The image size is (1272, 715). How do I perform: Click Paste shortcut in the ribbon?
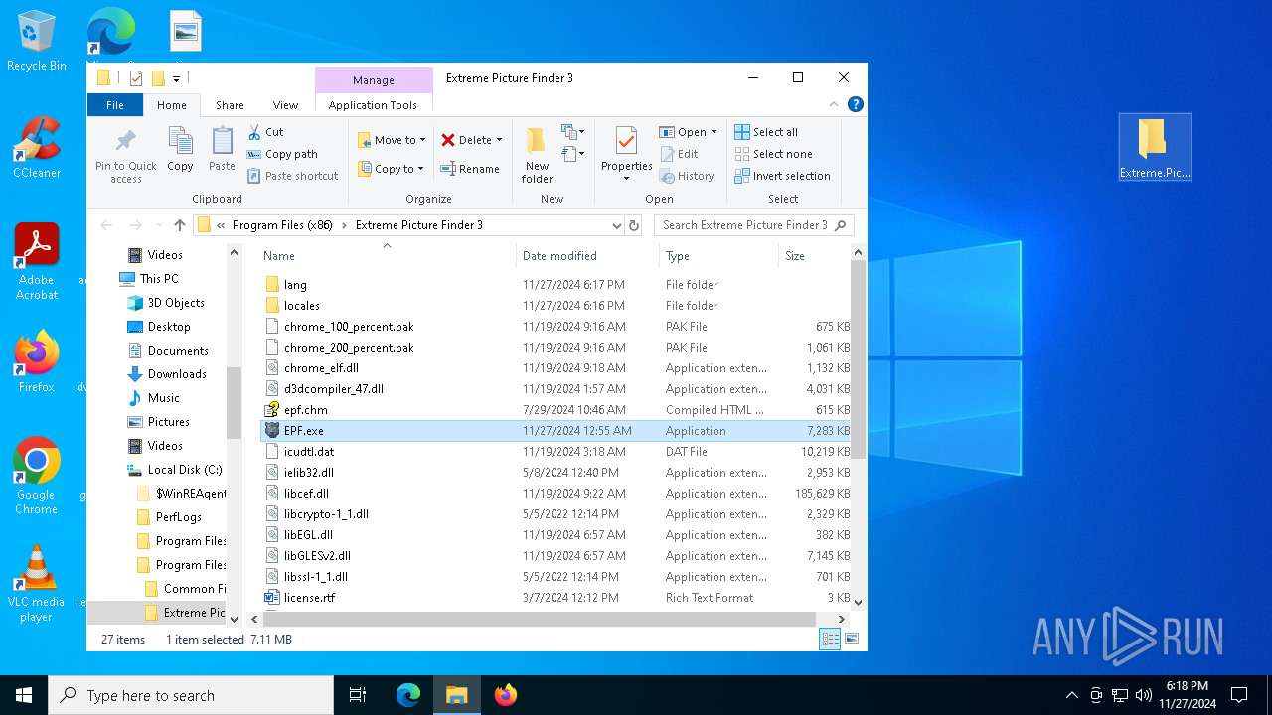click(292, 176)
